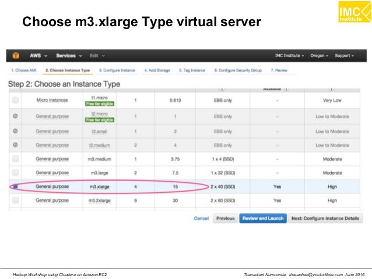Click the disabled icon for t2.micro row

15,116
